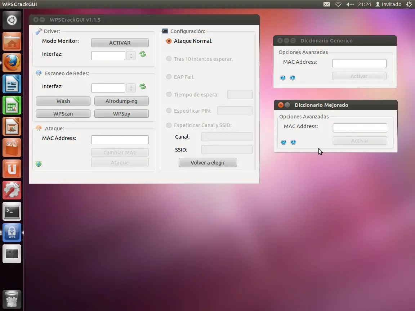Click help question icon in Diccionario Mejorado

coord(284,142)
